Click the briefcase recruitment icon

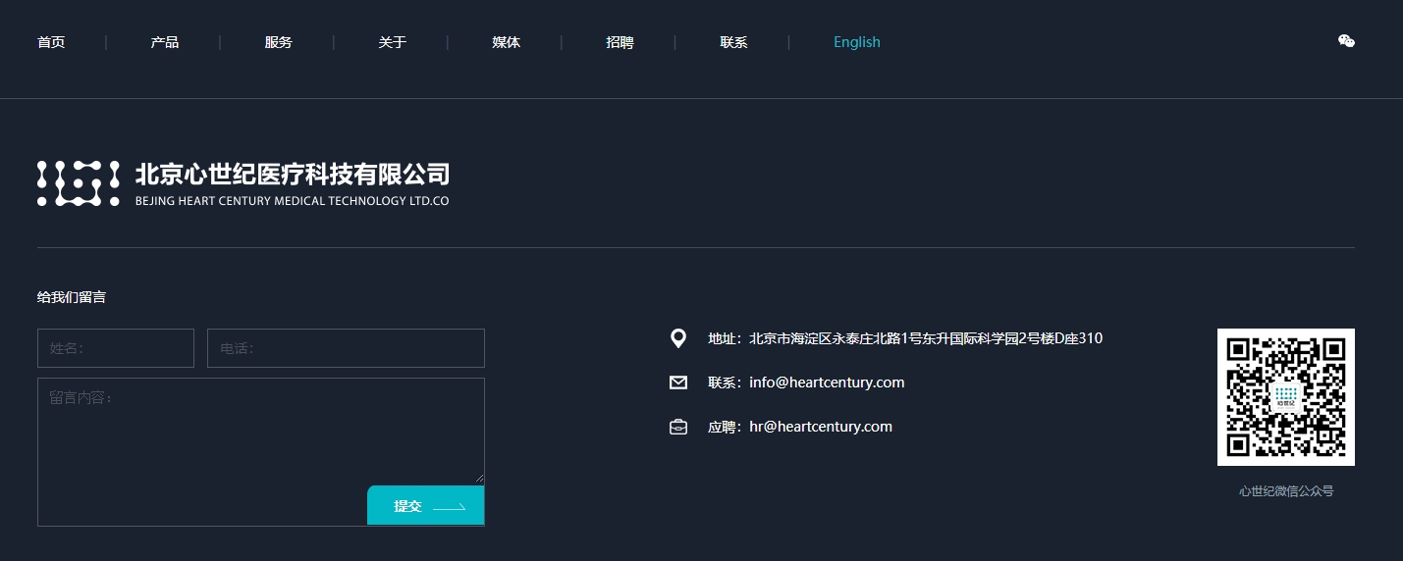(x=677, y=427)
